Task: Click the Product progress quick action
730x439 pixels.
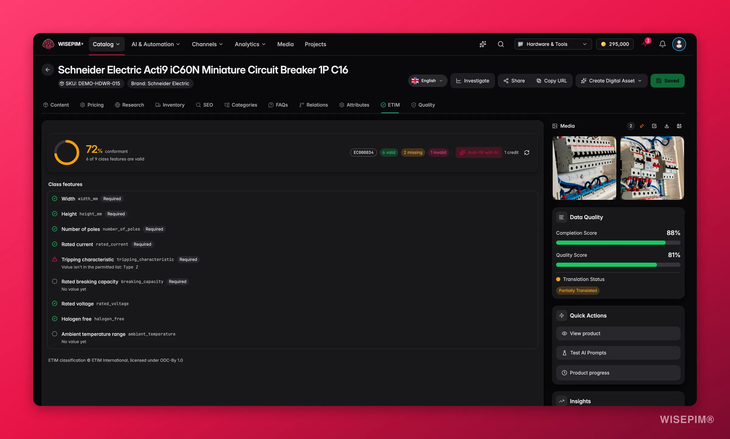Action: [x=618, y=373]
